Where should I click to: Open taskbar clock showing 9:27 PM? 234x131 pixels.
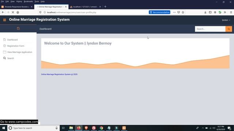(x=221, y=128)
